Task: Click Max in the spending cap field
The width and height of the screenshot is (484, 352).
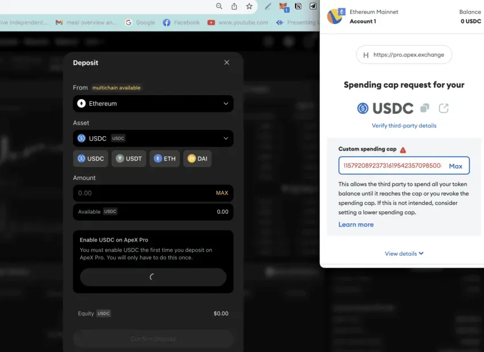Action: pos(456,166)
